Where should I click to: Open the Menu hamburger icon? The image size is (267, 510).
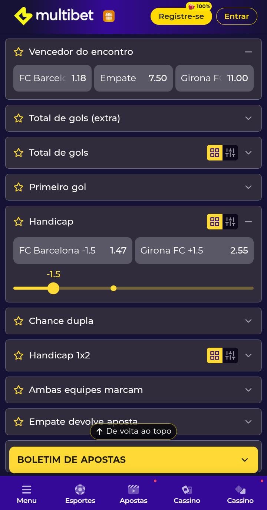point(27,490)
